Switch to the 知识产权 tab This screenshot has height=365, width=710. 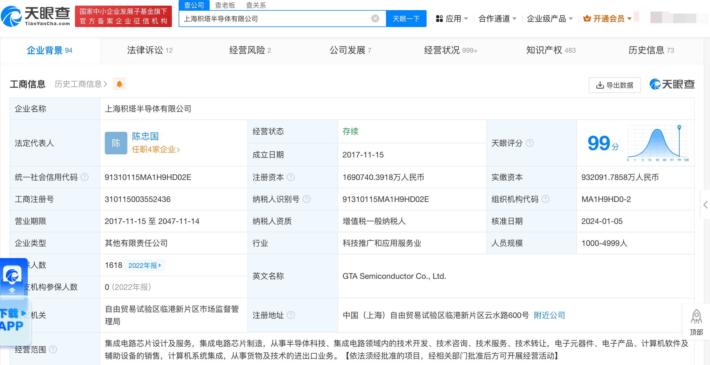[x=551, y=50]
